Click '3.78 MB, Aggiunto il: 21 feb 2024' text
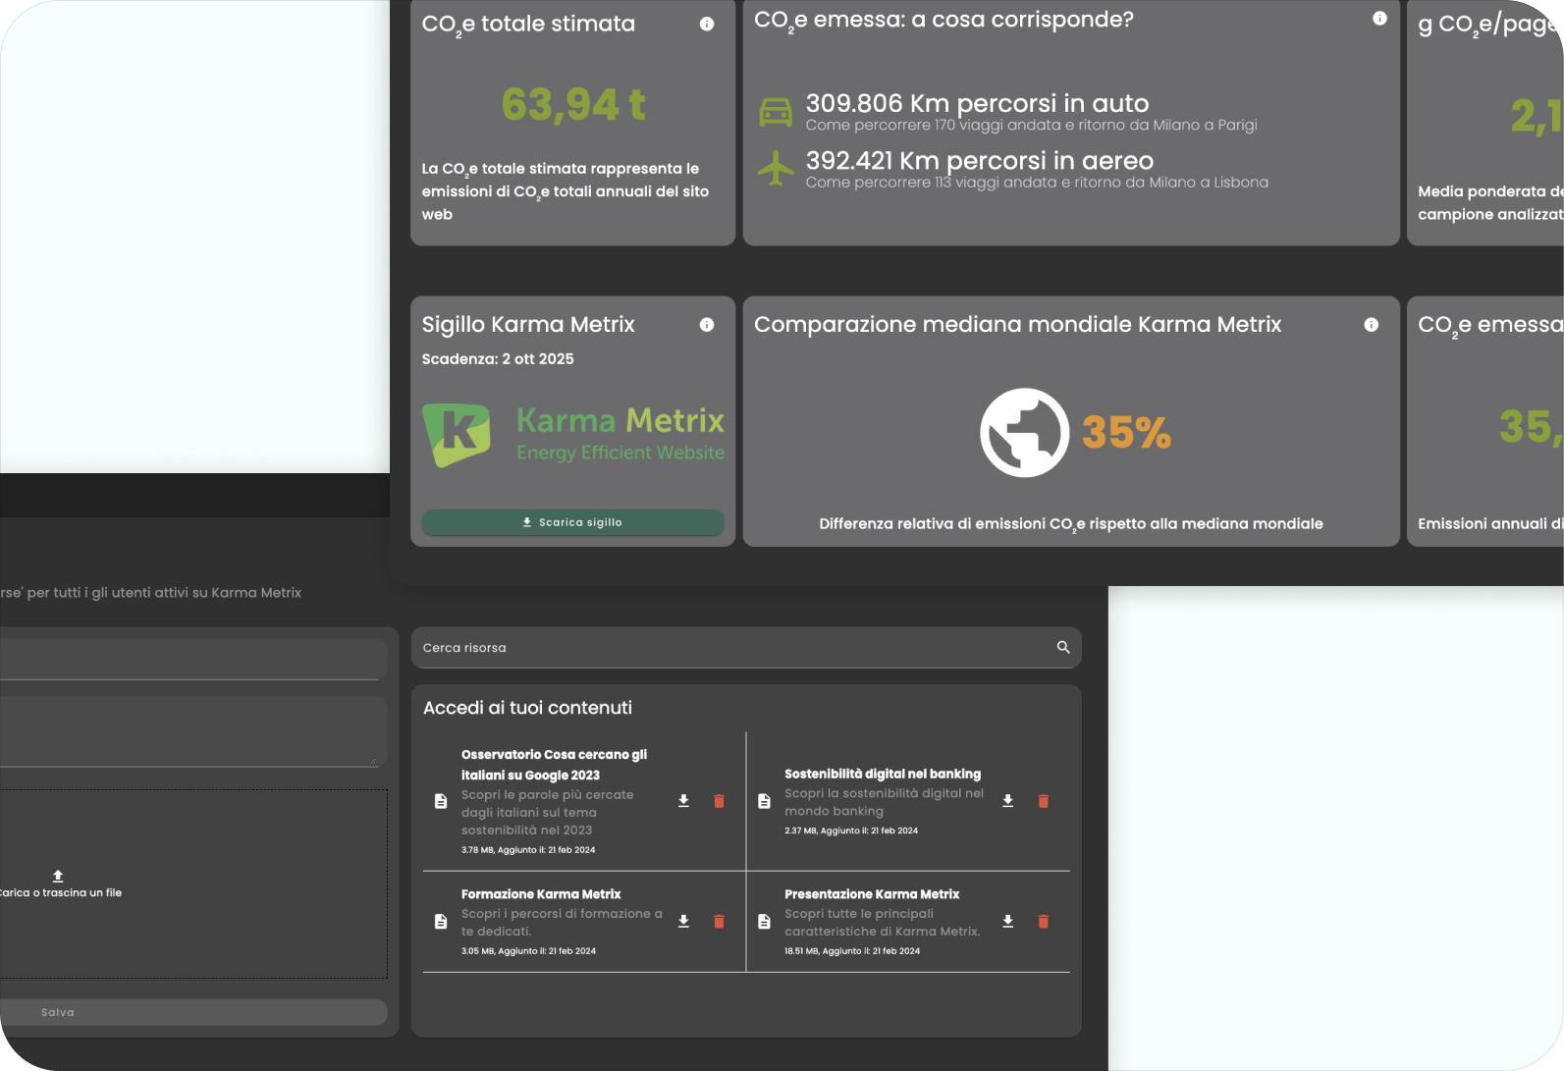The width and height of the screenshot is (1564, 1071). pyautogui.click(x=528, y=850)
